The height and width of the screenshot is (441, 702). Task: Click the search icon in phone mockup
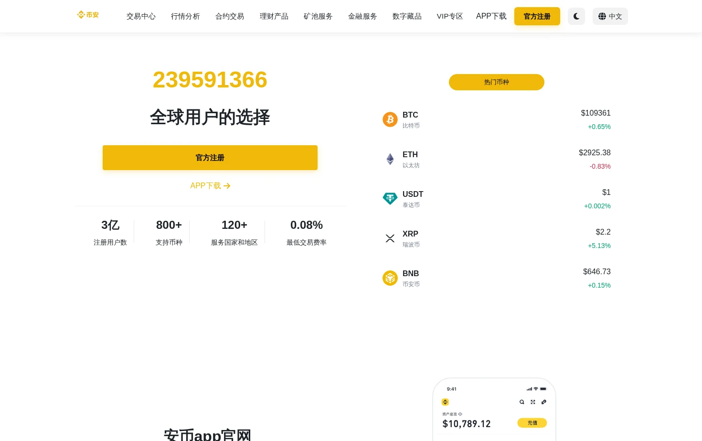[x=522, y=402]
